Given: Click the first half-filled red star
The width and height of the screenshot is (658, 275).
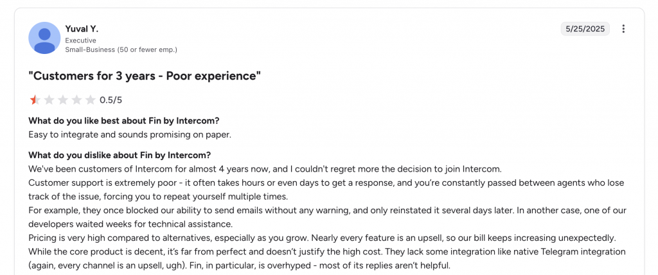Looking at the screenshot, I should (x=35, y=100).
